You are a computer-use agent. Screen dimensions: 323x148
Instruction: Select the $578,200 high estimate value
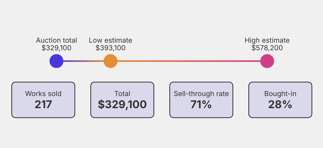click(x=267, y=48)
